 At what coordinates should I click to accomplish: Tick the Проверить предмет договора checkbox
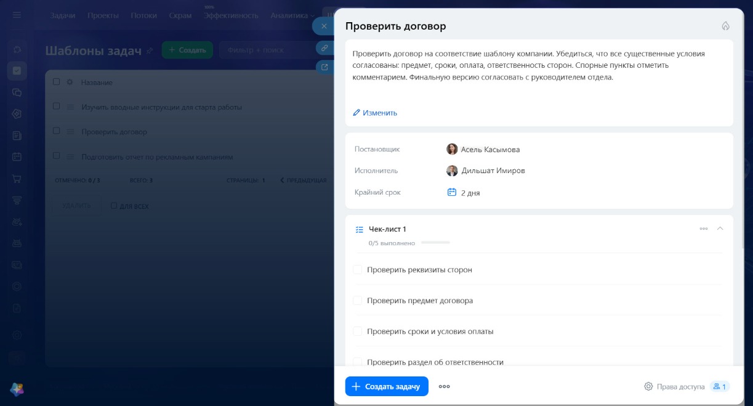tap(357, 300)
